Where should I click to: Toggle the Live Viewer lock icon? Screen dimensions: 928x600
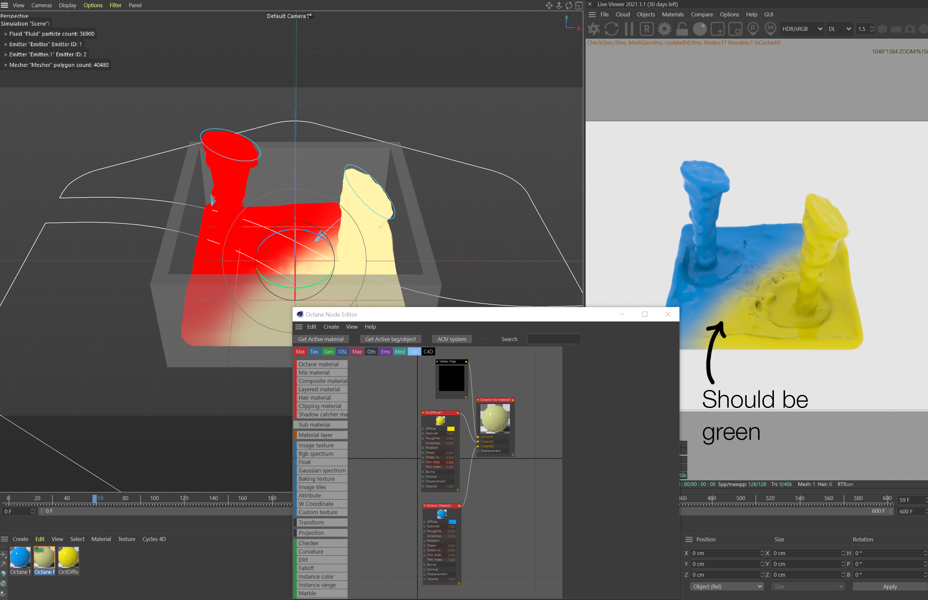(682, 29)
